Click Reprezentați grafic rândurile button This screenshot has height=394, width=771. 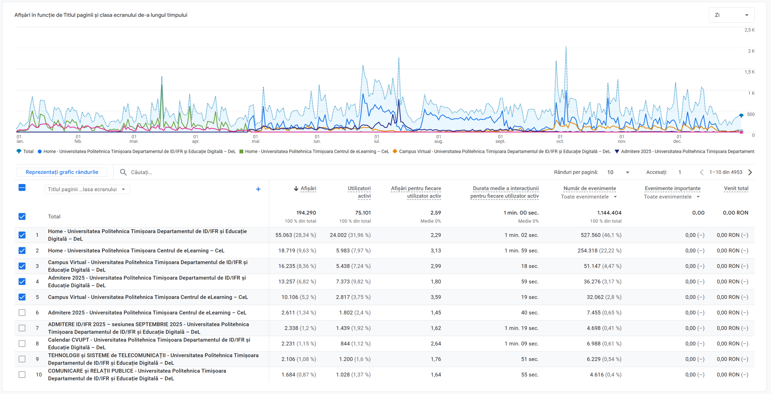[62, 172]
